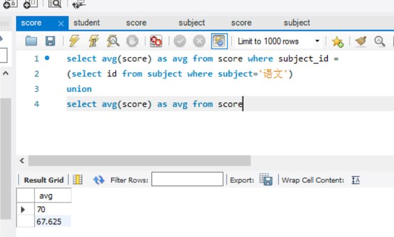This screenshot has width=394, height=237.
Task: Click line number 3 in the gutter
Action: [37, 89]
